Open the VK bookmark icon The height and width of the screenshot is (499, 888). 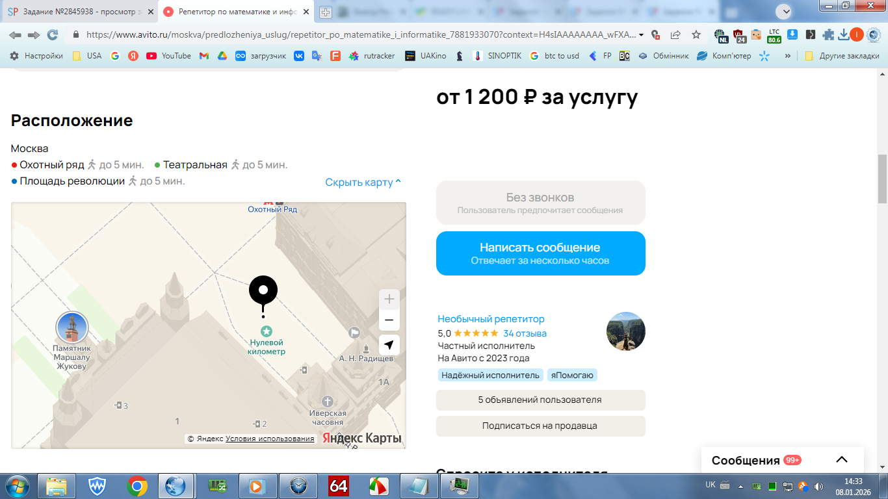point(299,56)
